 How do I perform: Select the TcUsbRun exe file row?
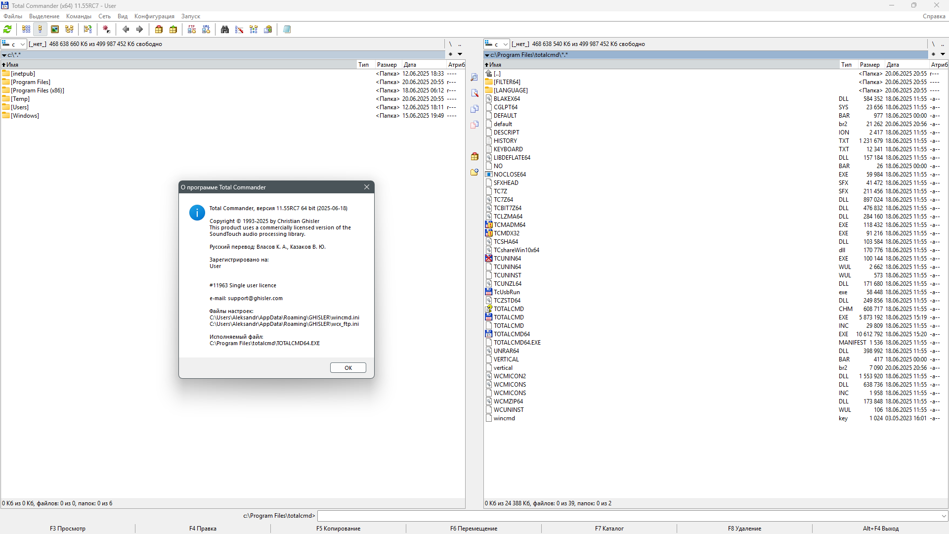(715, 292)
